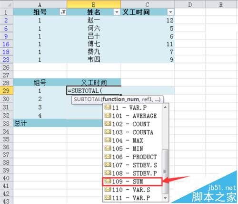Click the cell containing 韦四

(x=94, y=60)
